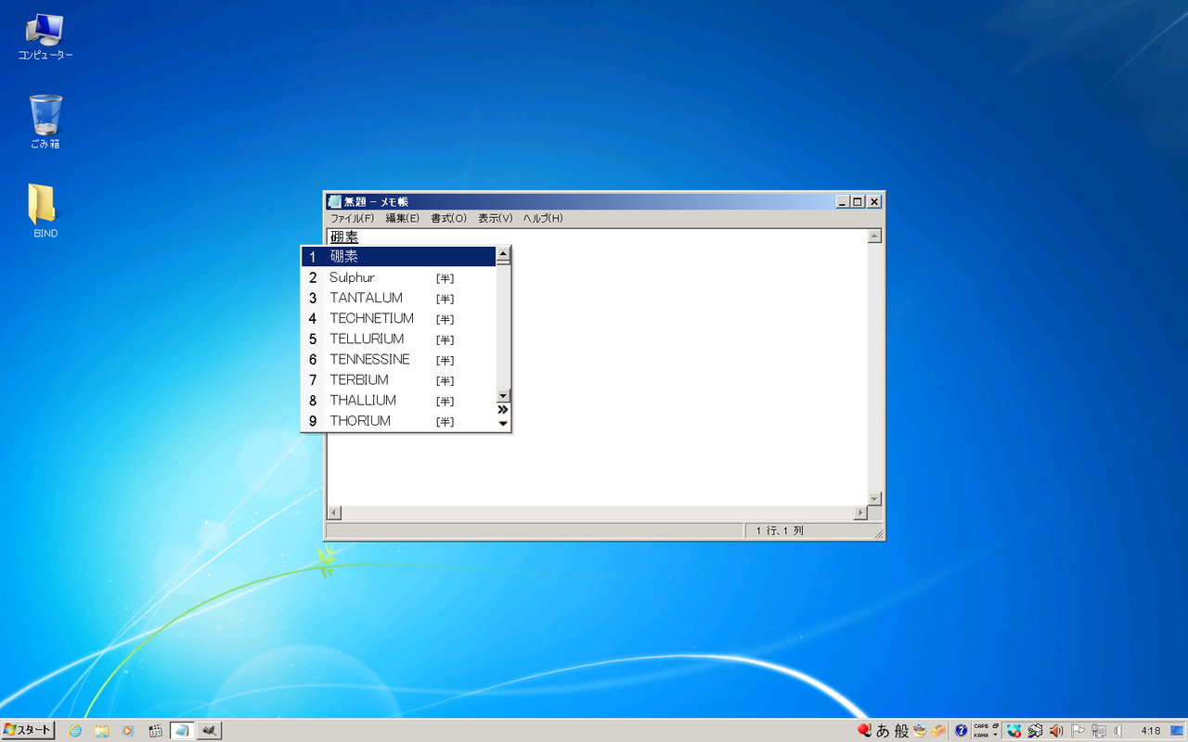Image resolution: width=1188 pixels, height=742 pixels.
Task: Open the Action Center flag icon
Action: point(1078,731)
